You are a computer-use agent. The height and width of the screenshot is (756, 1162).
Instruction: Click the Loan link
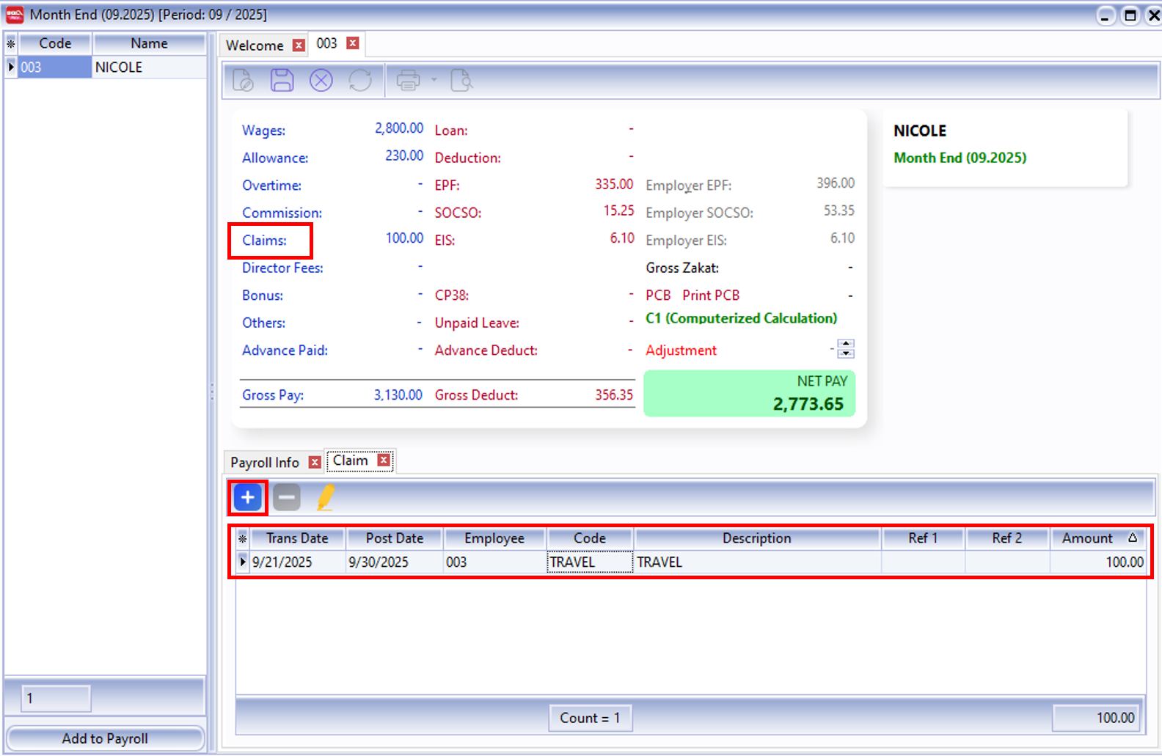tap(451, 131)
